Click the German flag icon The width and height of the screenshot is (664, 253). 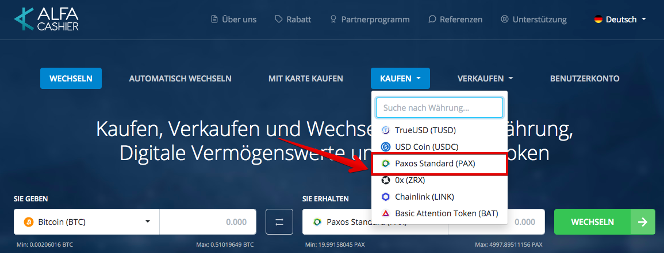pos(598,20)
